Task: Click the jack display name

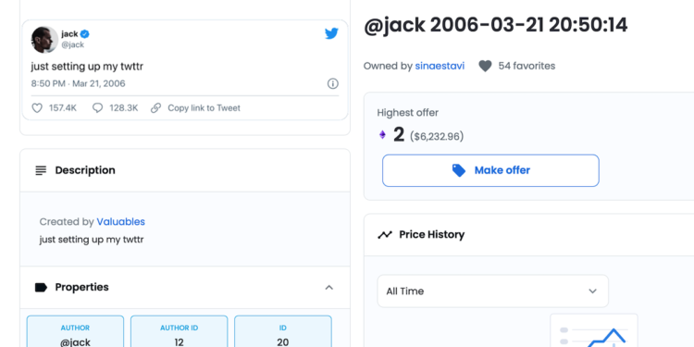Action: pos(69,33)
